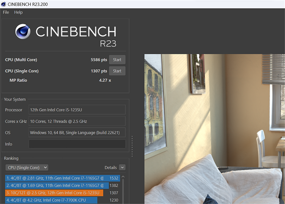Click the Processor label
The height and width of the screenshot is (204, 285).
tap(14, 110)
